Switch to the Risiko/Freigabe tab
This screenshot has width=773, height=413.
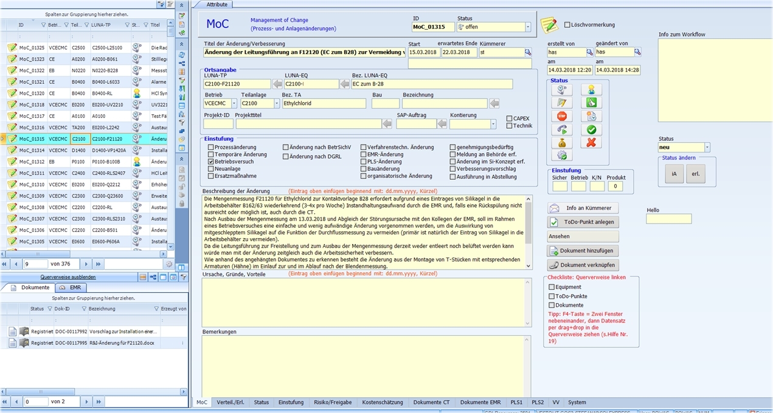333,403
